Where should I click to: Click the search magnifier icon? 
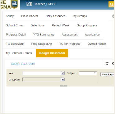tap(111, 4)
